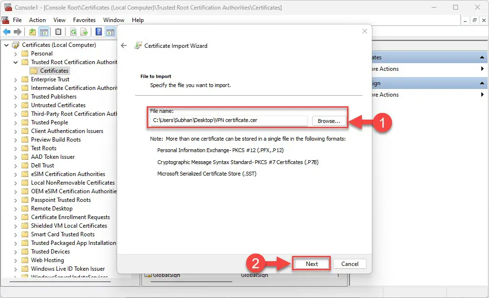Click the clipboard icon in the toolbar
489x298 pixels.
pyautogui.click(x=58, y=32)
